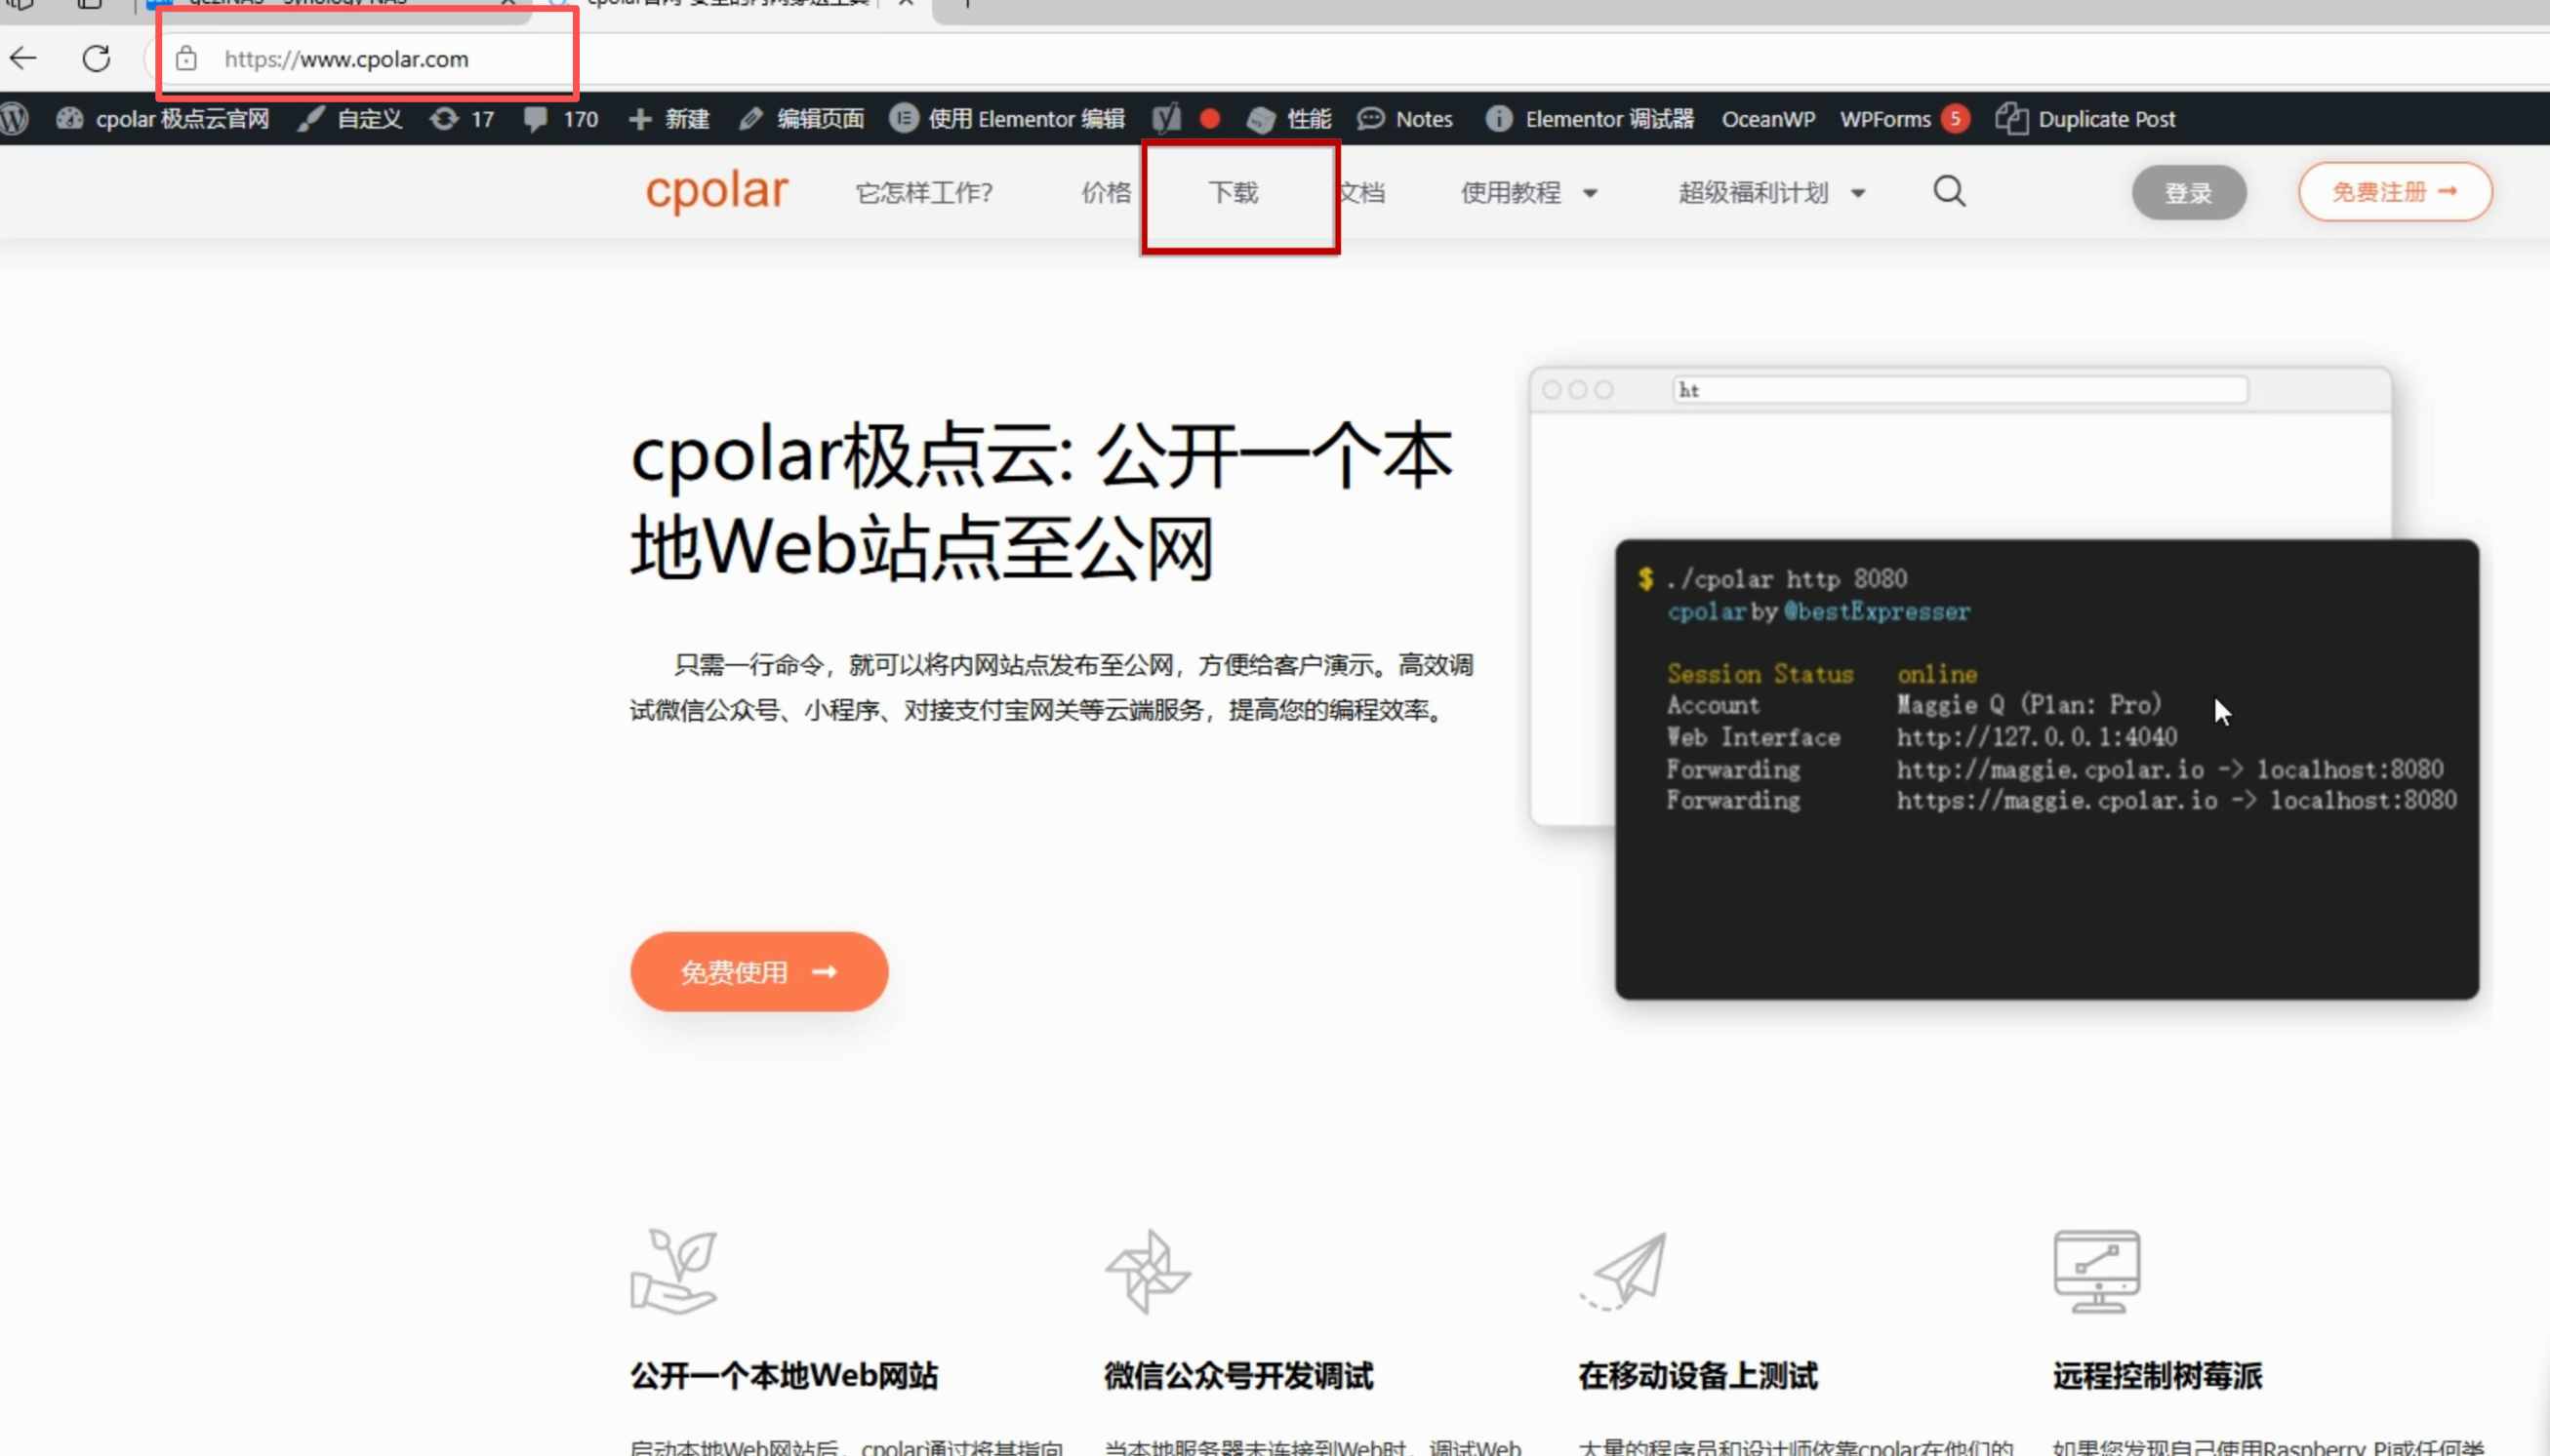Click the paper plane icon above 在移动设备上测试
This screenshot has height=1456, width=2550.
click(x=1623, y=1271)
